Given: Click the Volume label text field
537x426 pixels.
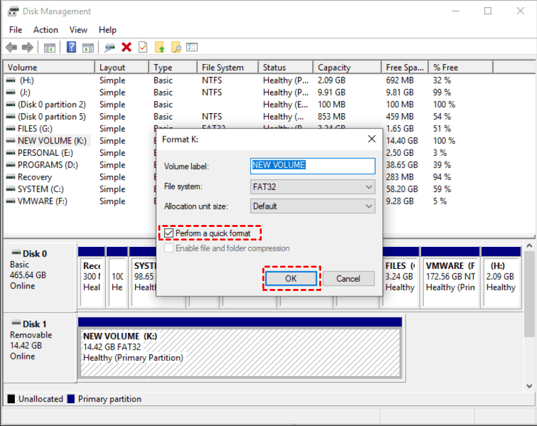Looking at the screenshot, I should point(312,165).
